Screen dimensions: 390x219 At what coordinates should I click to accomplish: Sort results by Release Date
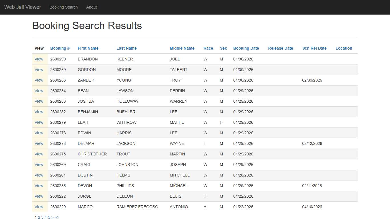click(x=281, y=48)
